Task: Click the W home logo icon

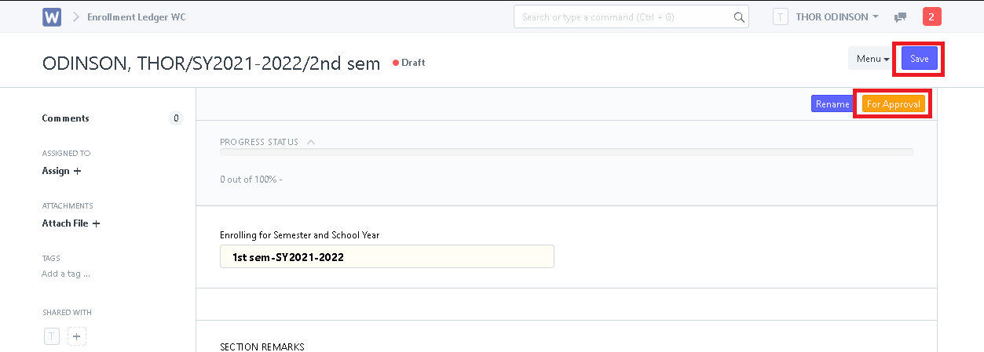Action: [52, 16]
